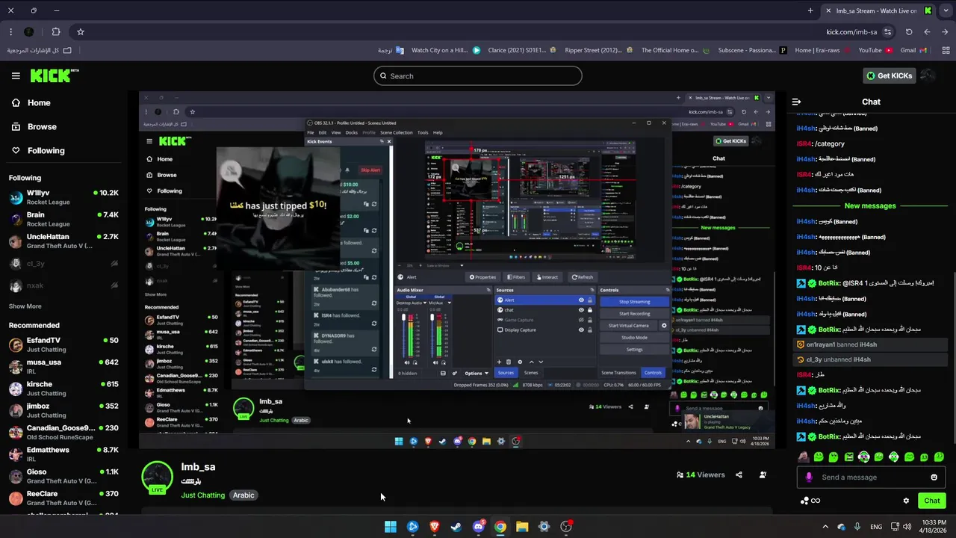Open Discord from the taskbar

click(478, 527)
